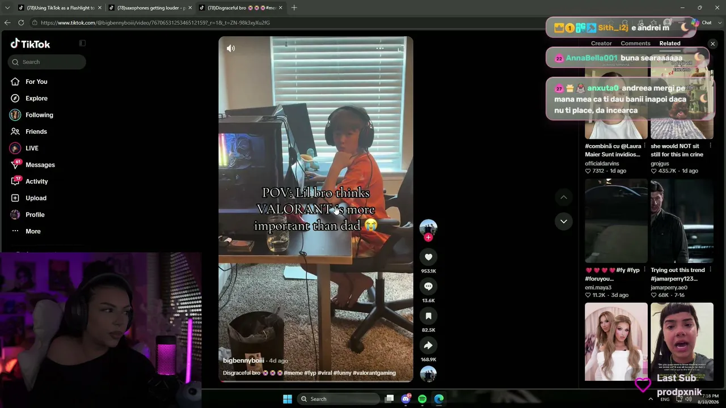
Task: Reload the page with the refresh icon
Action: (x=21, y=23)
